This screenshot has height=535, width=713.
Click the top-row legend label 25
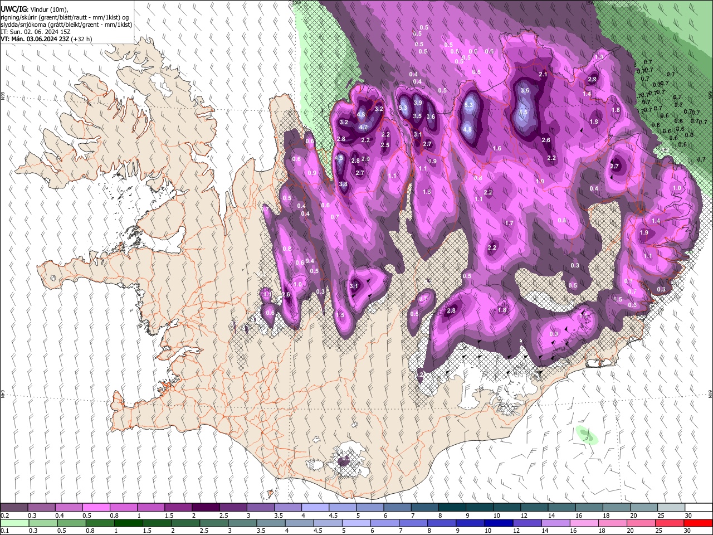pos(661,515)
